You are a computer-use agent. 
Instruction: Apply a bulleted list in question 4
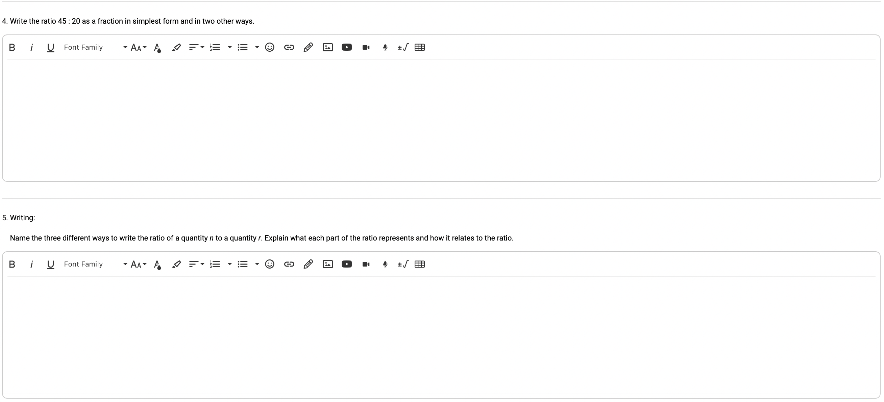point(243,47)
